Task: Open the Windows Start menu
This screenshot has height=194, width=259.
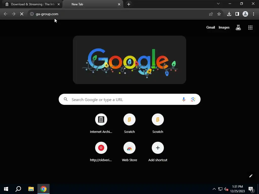Action: click(x=6, y=189)
